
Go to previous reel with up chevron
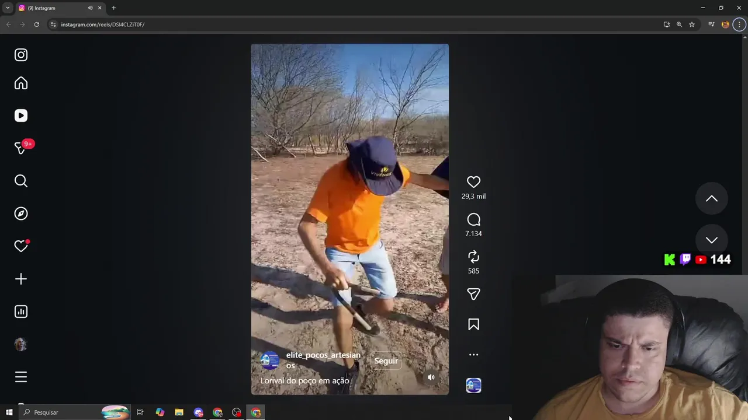point(711,199)
